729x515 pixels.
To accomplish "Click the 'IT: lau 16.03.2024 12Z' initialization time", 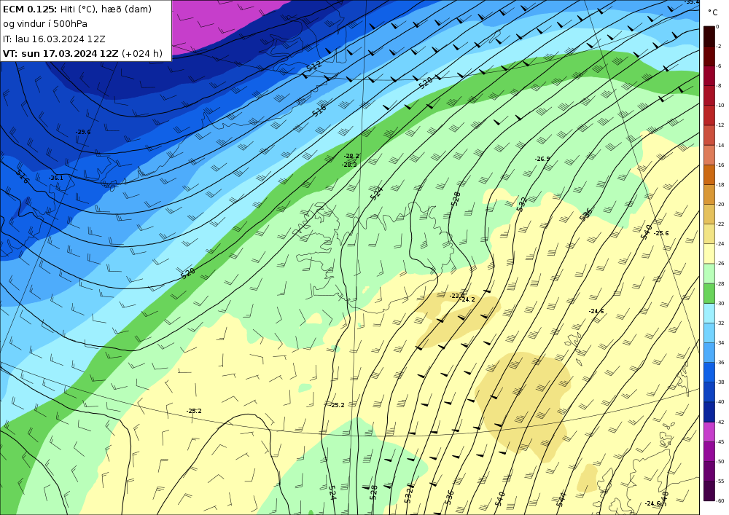I will point(54,39).
